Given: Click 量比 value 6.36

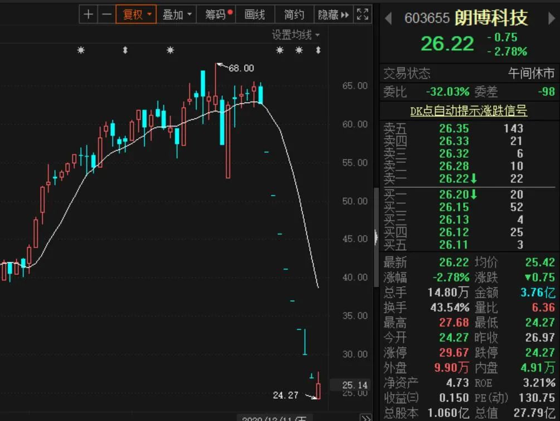Looking at the screenshot, I should click(x=544, y=307).
